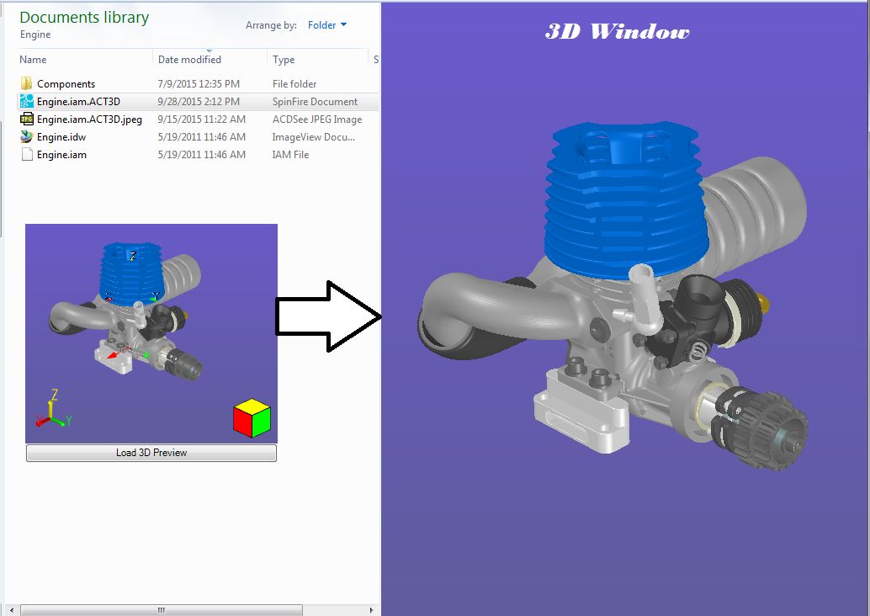This screenshot has width=870, height=616.
Task: Click the Engine.idw file icon
Action: click(26, 136)
